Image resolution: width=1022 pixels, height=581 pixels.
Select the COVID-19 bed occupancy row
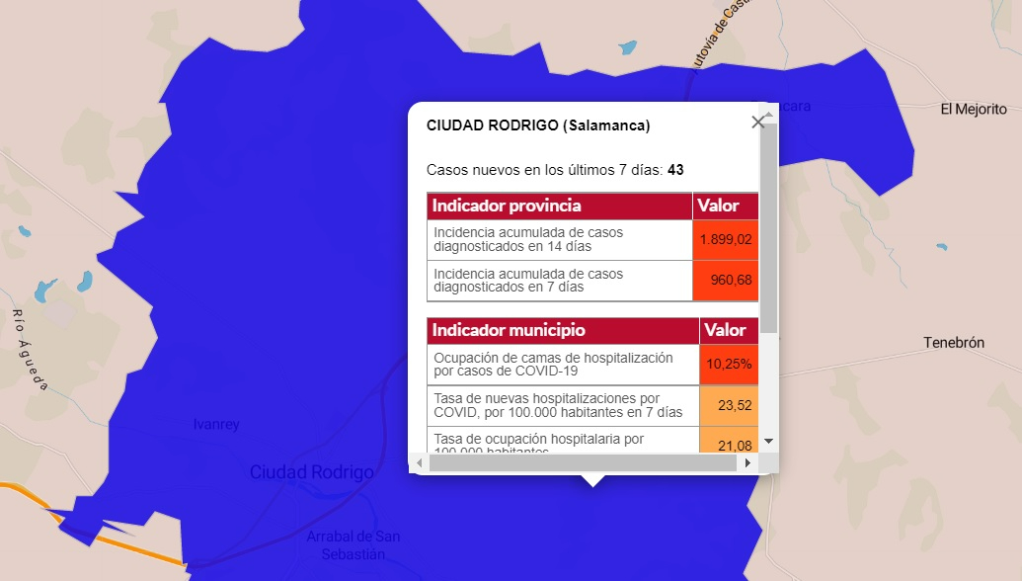[563, 365]
